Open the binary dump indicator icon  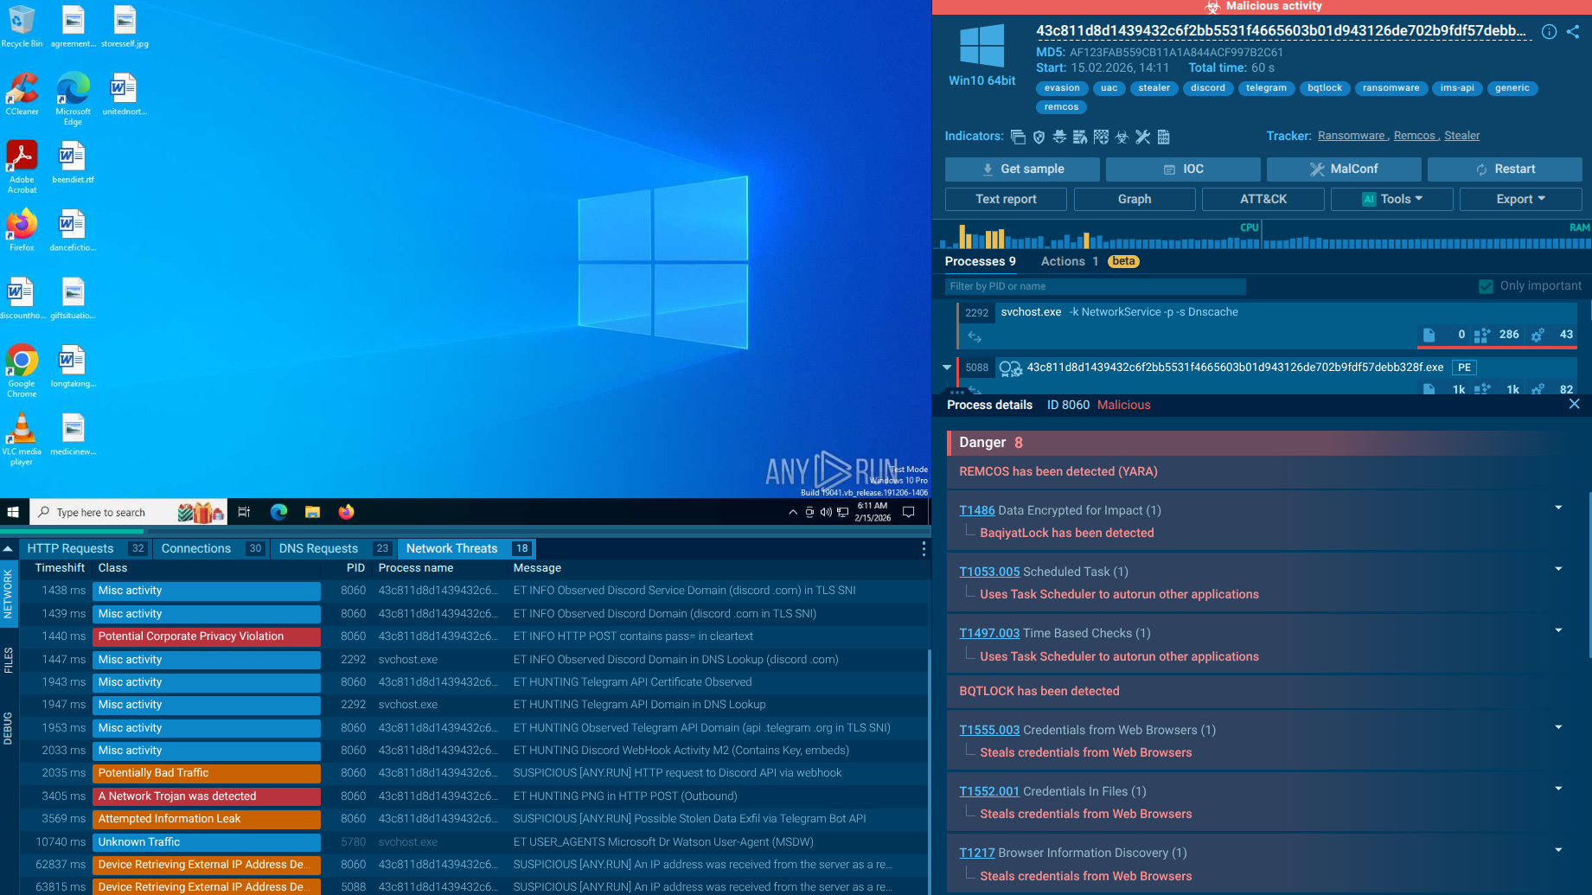coord(1164,137)
